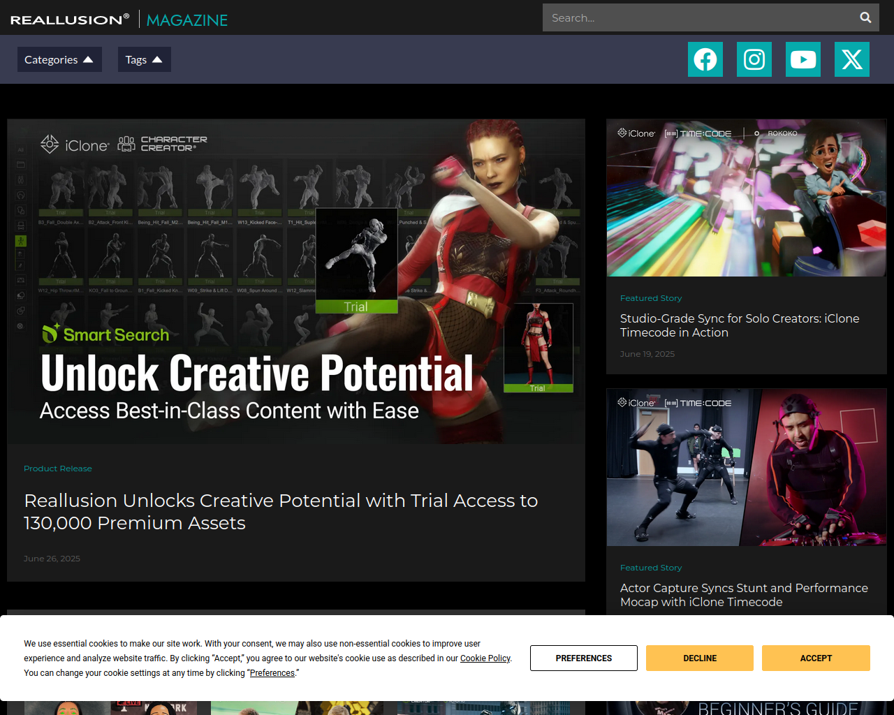Image resolution: width=894 pixels, height=715 pixels.
Task: Open the Actor Capture mocap article thumbnail
Action: tap(747, 467)
